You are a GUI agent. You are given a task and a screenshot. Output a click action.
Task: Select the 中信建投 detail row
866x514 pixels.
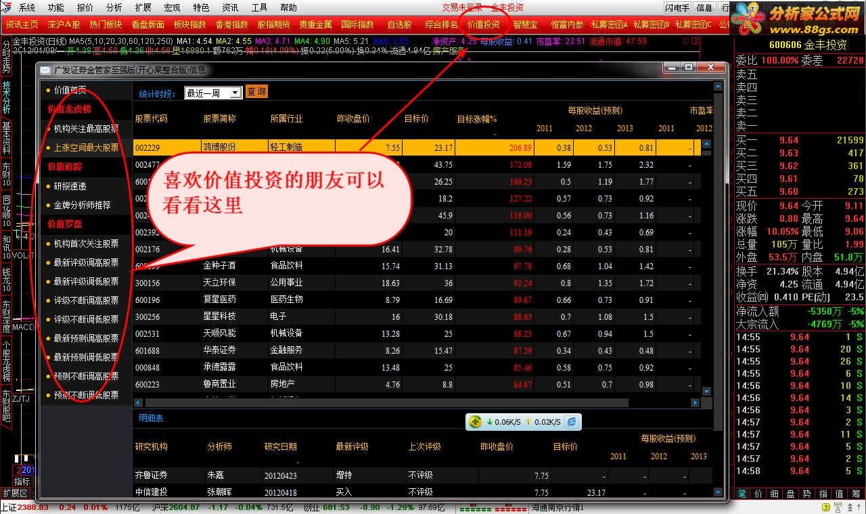click(x=423, y=492)
